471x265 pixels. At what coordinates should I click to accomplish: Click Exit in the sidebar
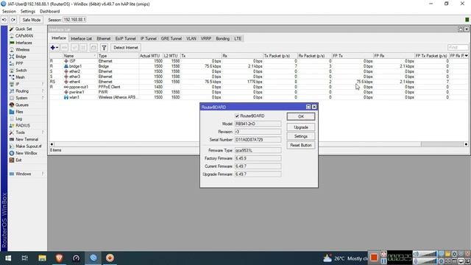click(18, 160)
